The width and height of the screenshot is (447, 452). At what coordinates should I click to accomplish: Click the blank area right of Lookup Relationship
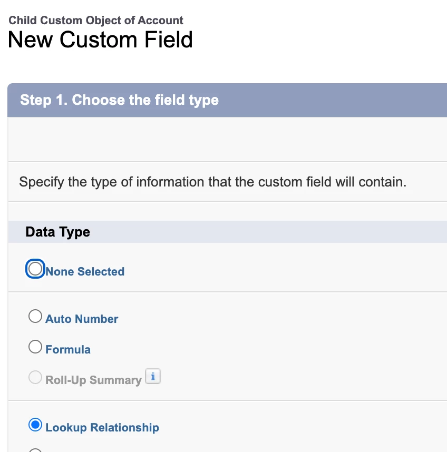point(300,427)
